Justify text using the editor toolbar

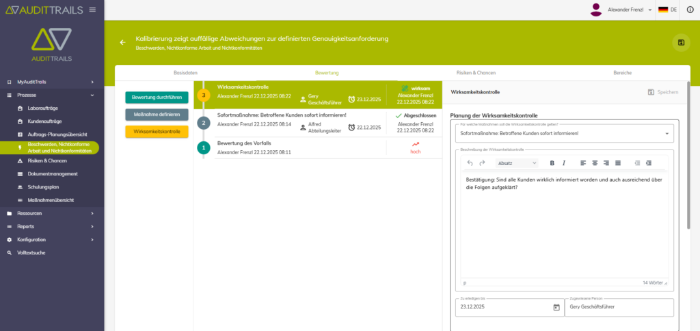(617, 163)
